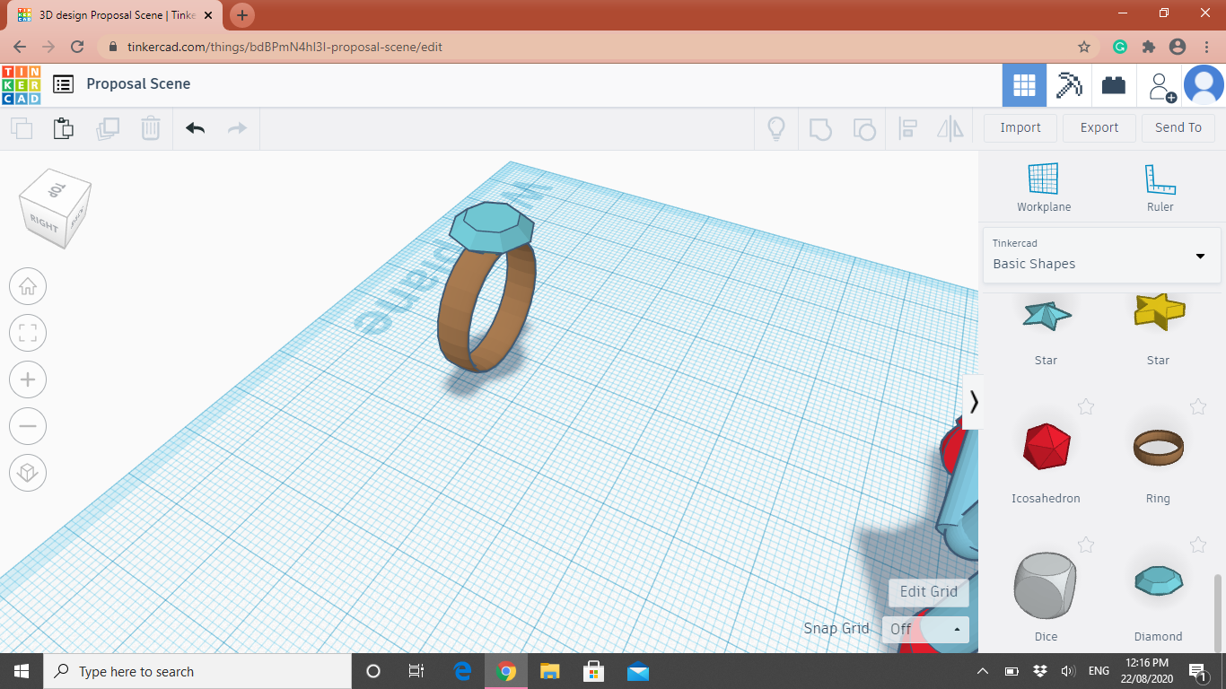
Task: Open the Chrome extensions puzzle icon
Action: click(x=1148, y=47)
